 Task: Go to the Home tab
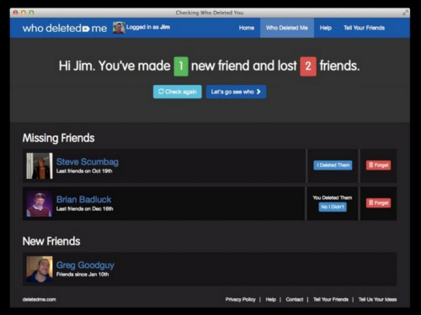click(x=247, y=28)
